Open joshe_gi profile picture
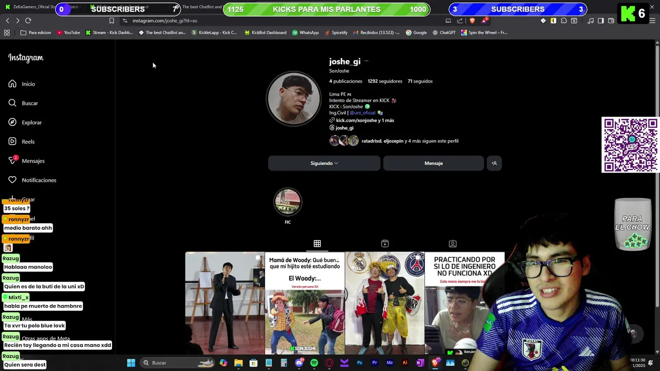This screenshot has height=371, width=660. click(293, 99)
